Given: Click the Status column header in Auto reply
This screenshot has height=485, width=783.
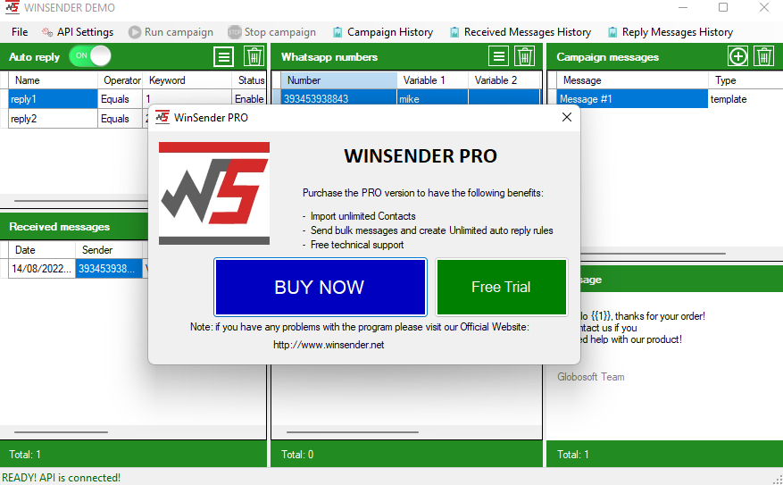Looking at the screenshot, I should click(x=249, y=79).
